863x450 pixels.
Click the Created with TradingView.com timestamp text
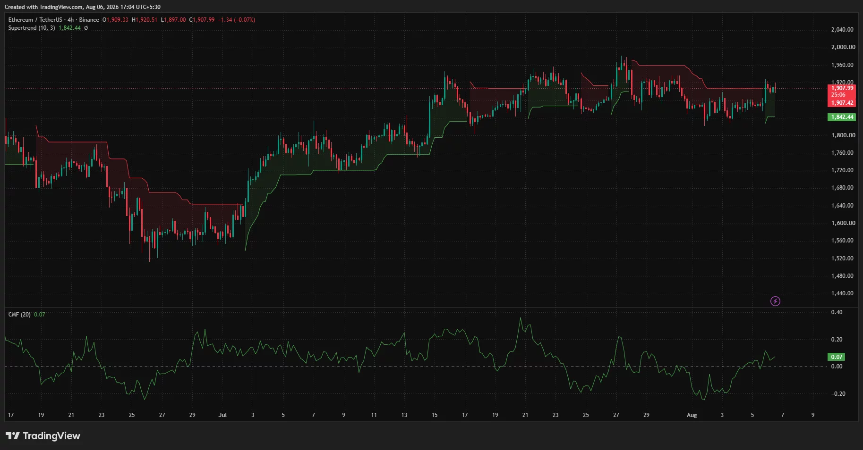point(82,7)
